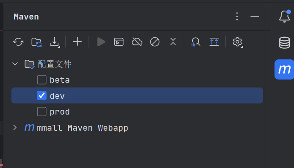Collapse all tree nodes with toolbar icon

tap(173, 42)
